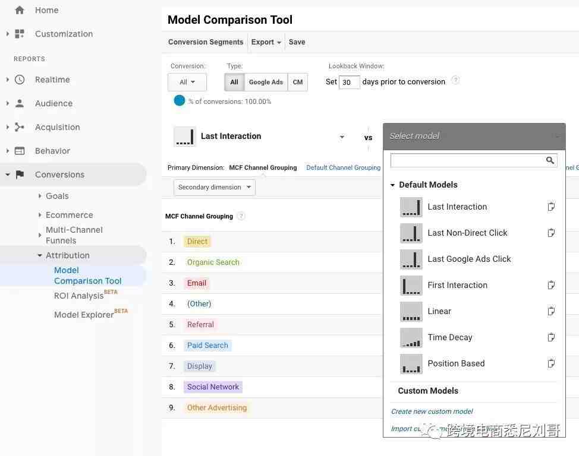
Task: Copy the First Interaction model
Action: click(x=551, y=285)
